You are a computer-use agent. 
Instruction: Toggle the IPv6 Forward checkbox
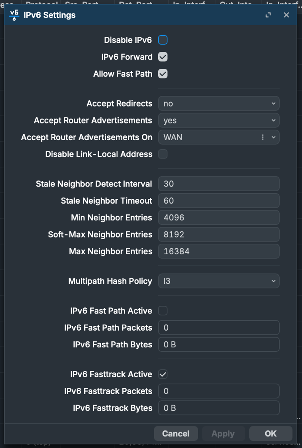tap(163, 57)
